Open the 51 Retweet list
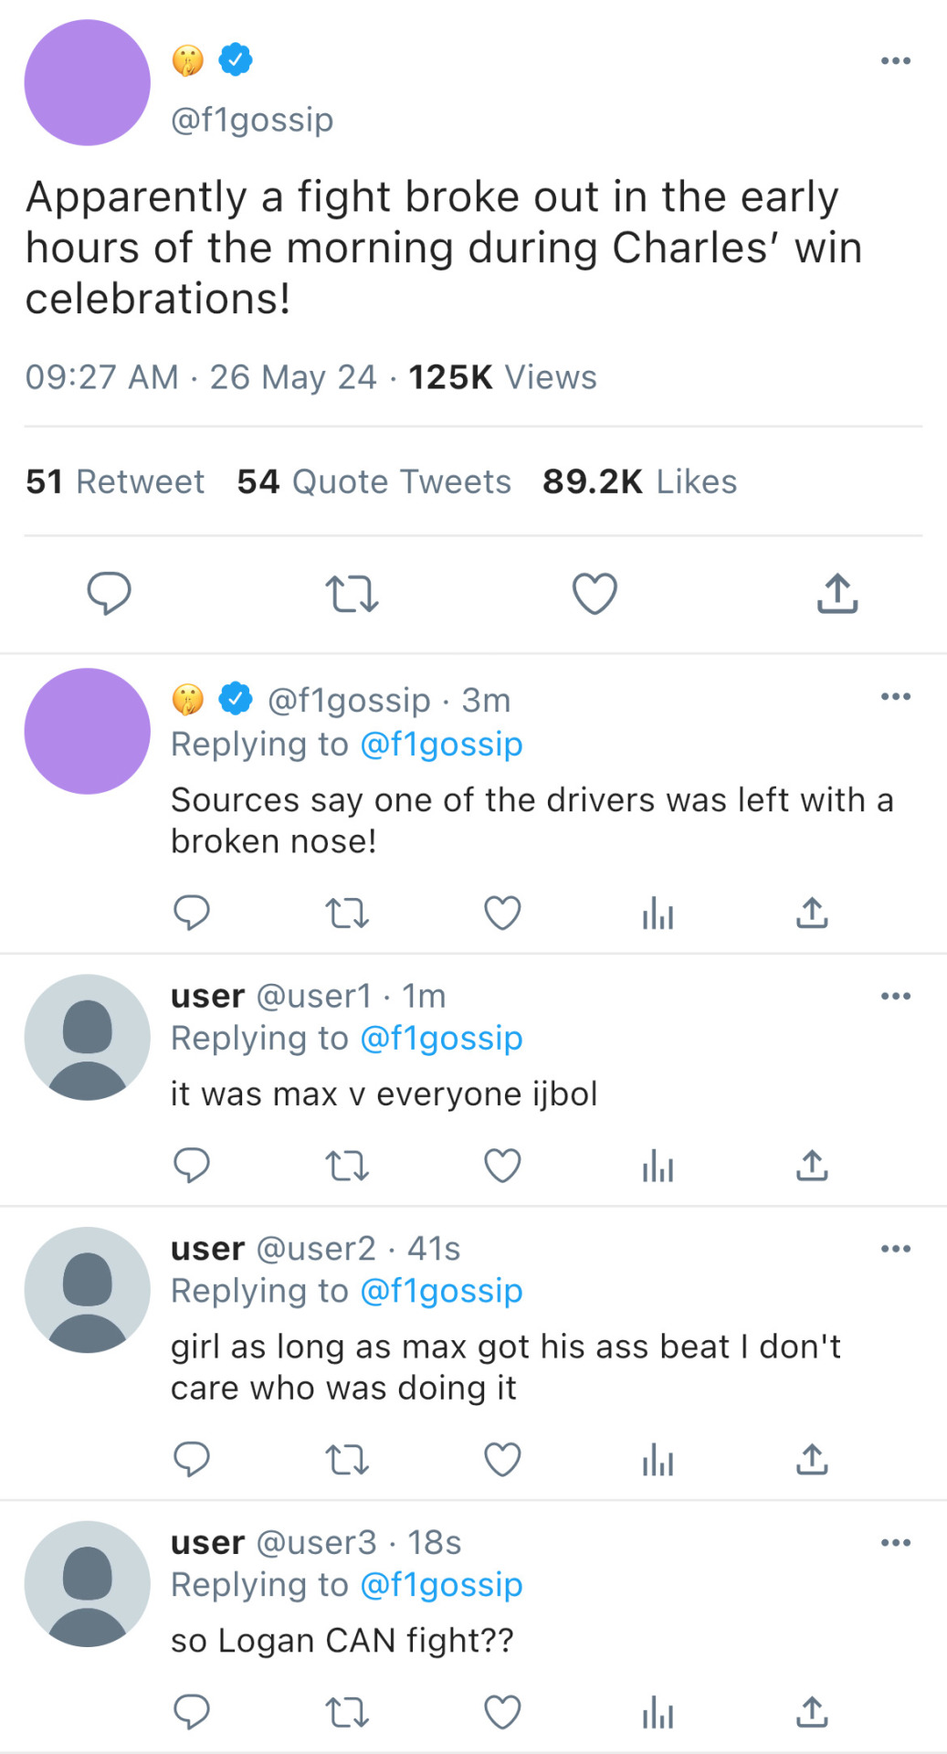 click(115, 481)
